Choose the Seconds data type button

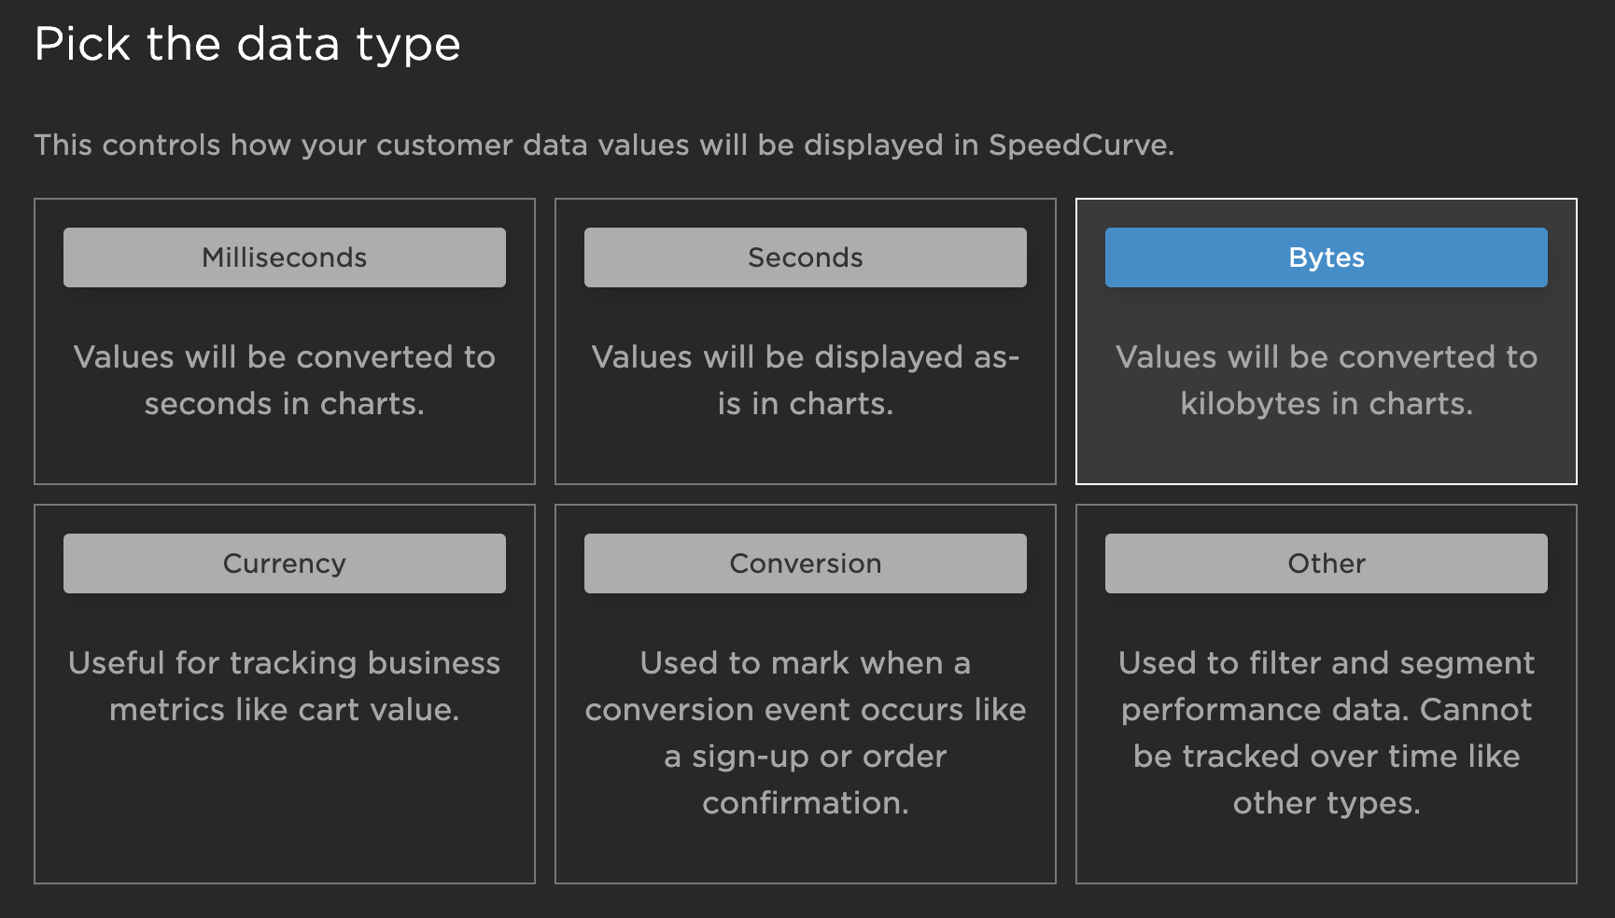click(805, 257)
